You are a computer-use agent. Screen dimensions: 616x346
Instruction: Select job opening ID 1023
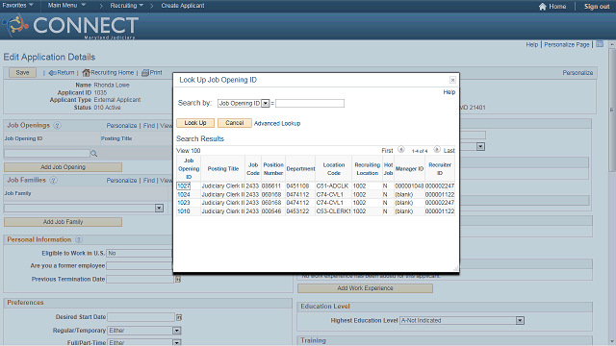click(184, 203)
